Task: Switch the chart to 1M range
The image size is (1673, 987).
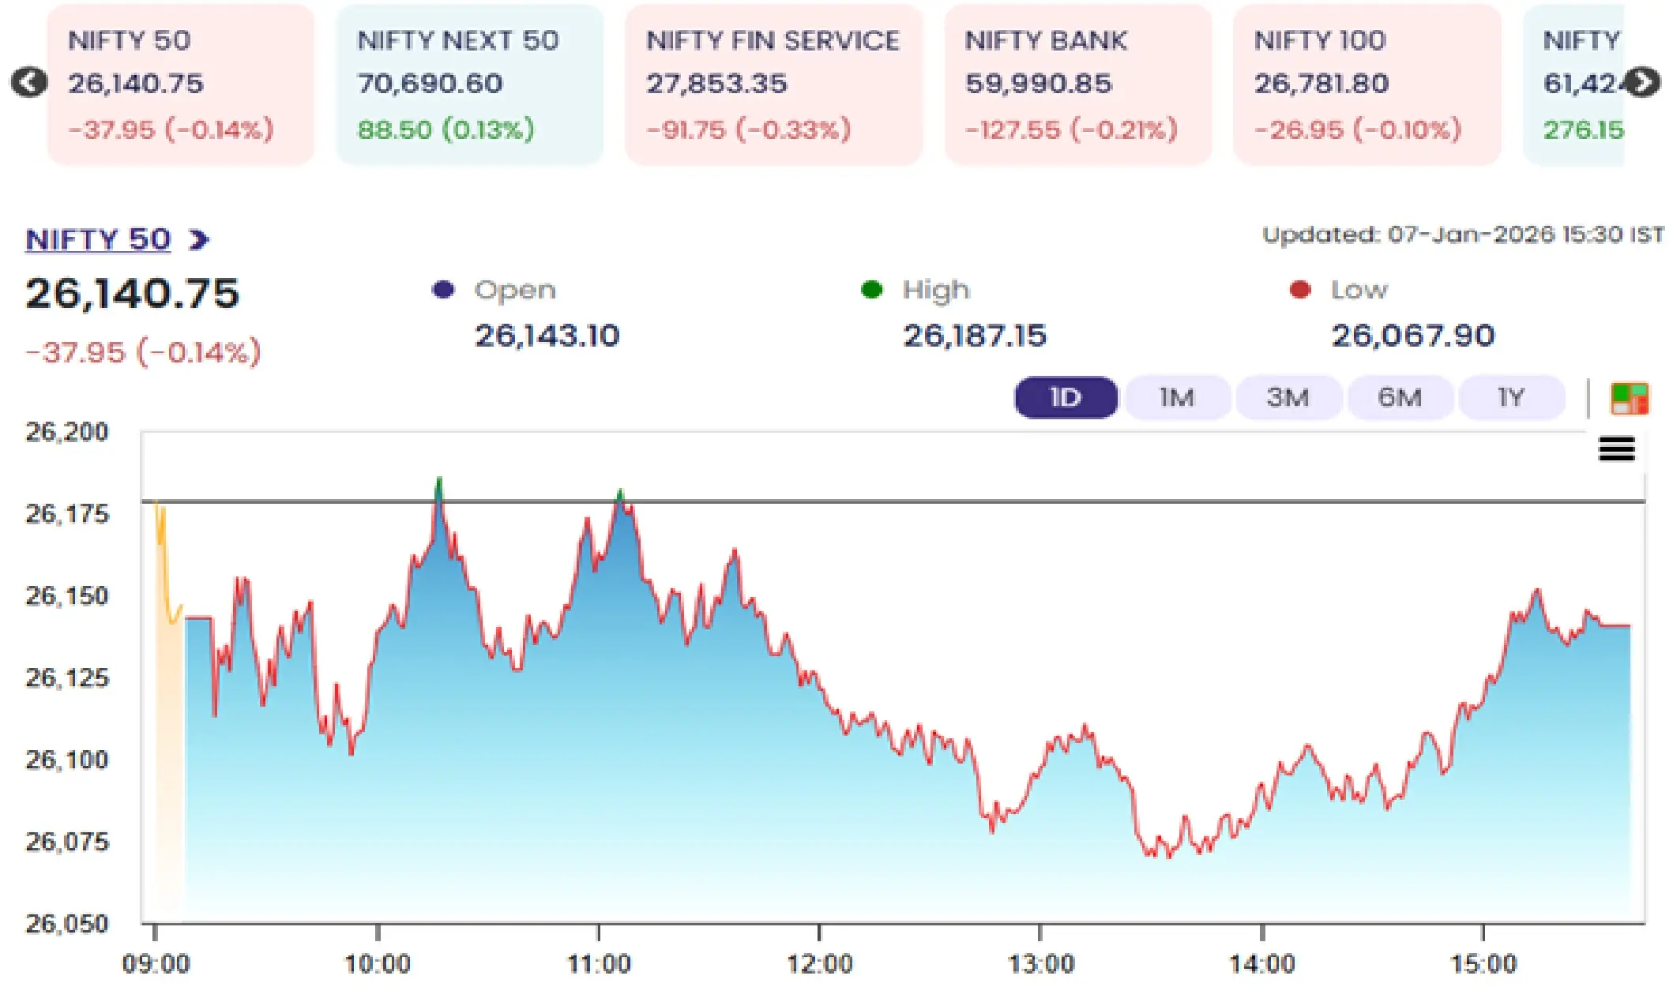Action: coord(1177,397)
